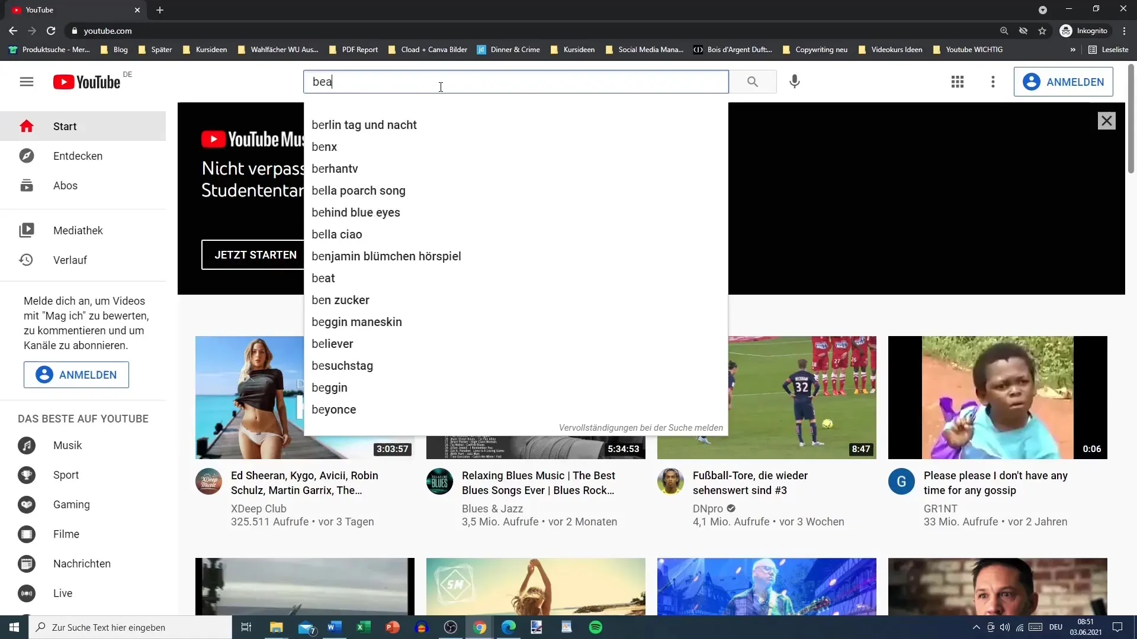The image size is (1137, 639).
Task: Click the search magnifier button
Action: [x=753, y=82]
